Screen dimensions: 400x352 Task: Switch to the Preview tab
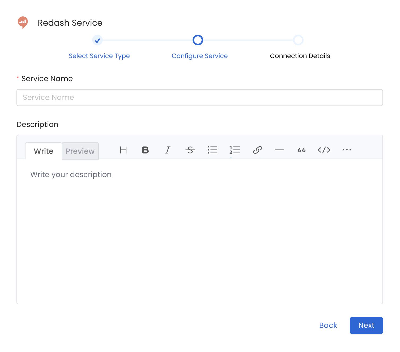click(80, 151)
